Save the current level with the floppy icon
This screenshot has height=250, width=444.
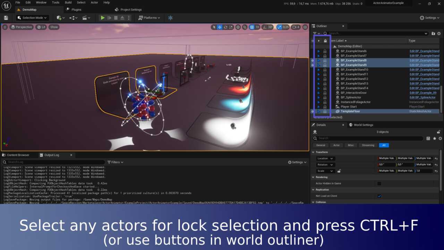[6, 18]
